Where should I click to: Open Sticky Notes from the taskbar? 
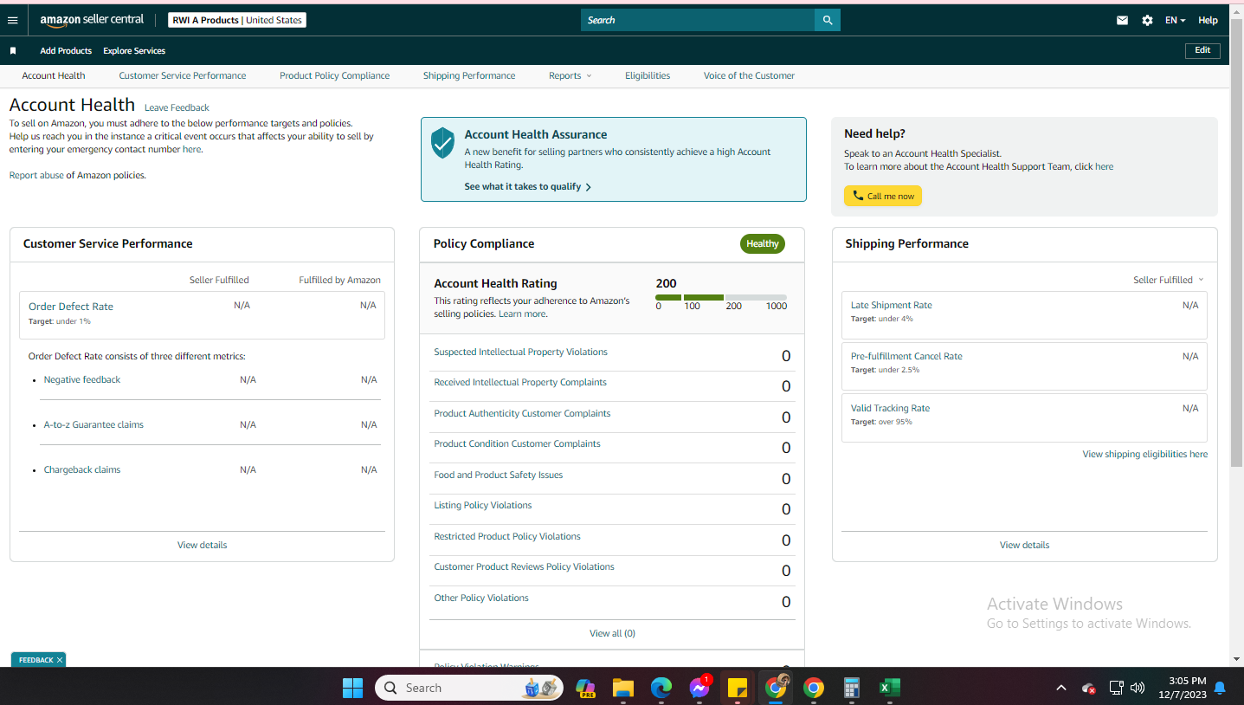tap(738, 688)
